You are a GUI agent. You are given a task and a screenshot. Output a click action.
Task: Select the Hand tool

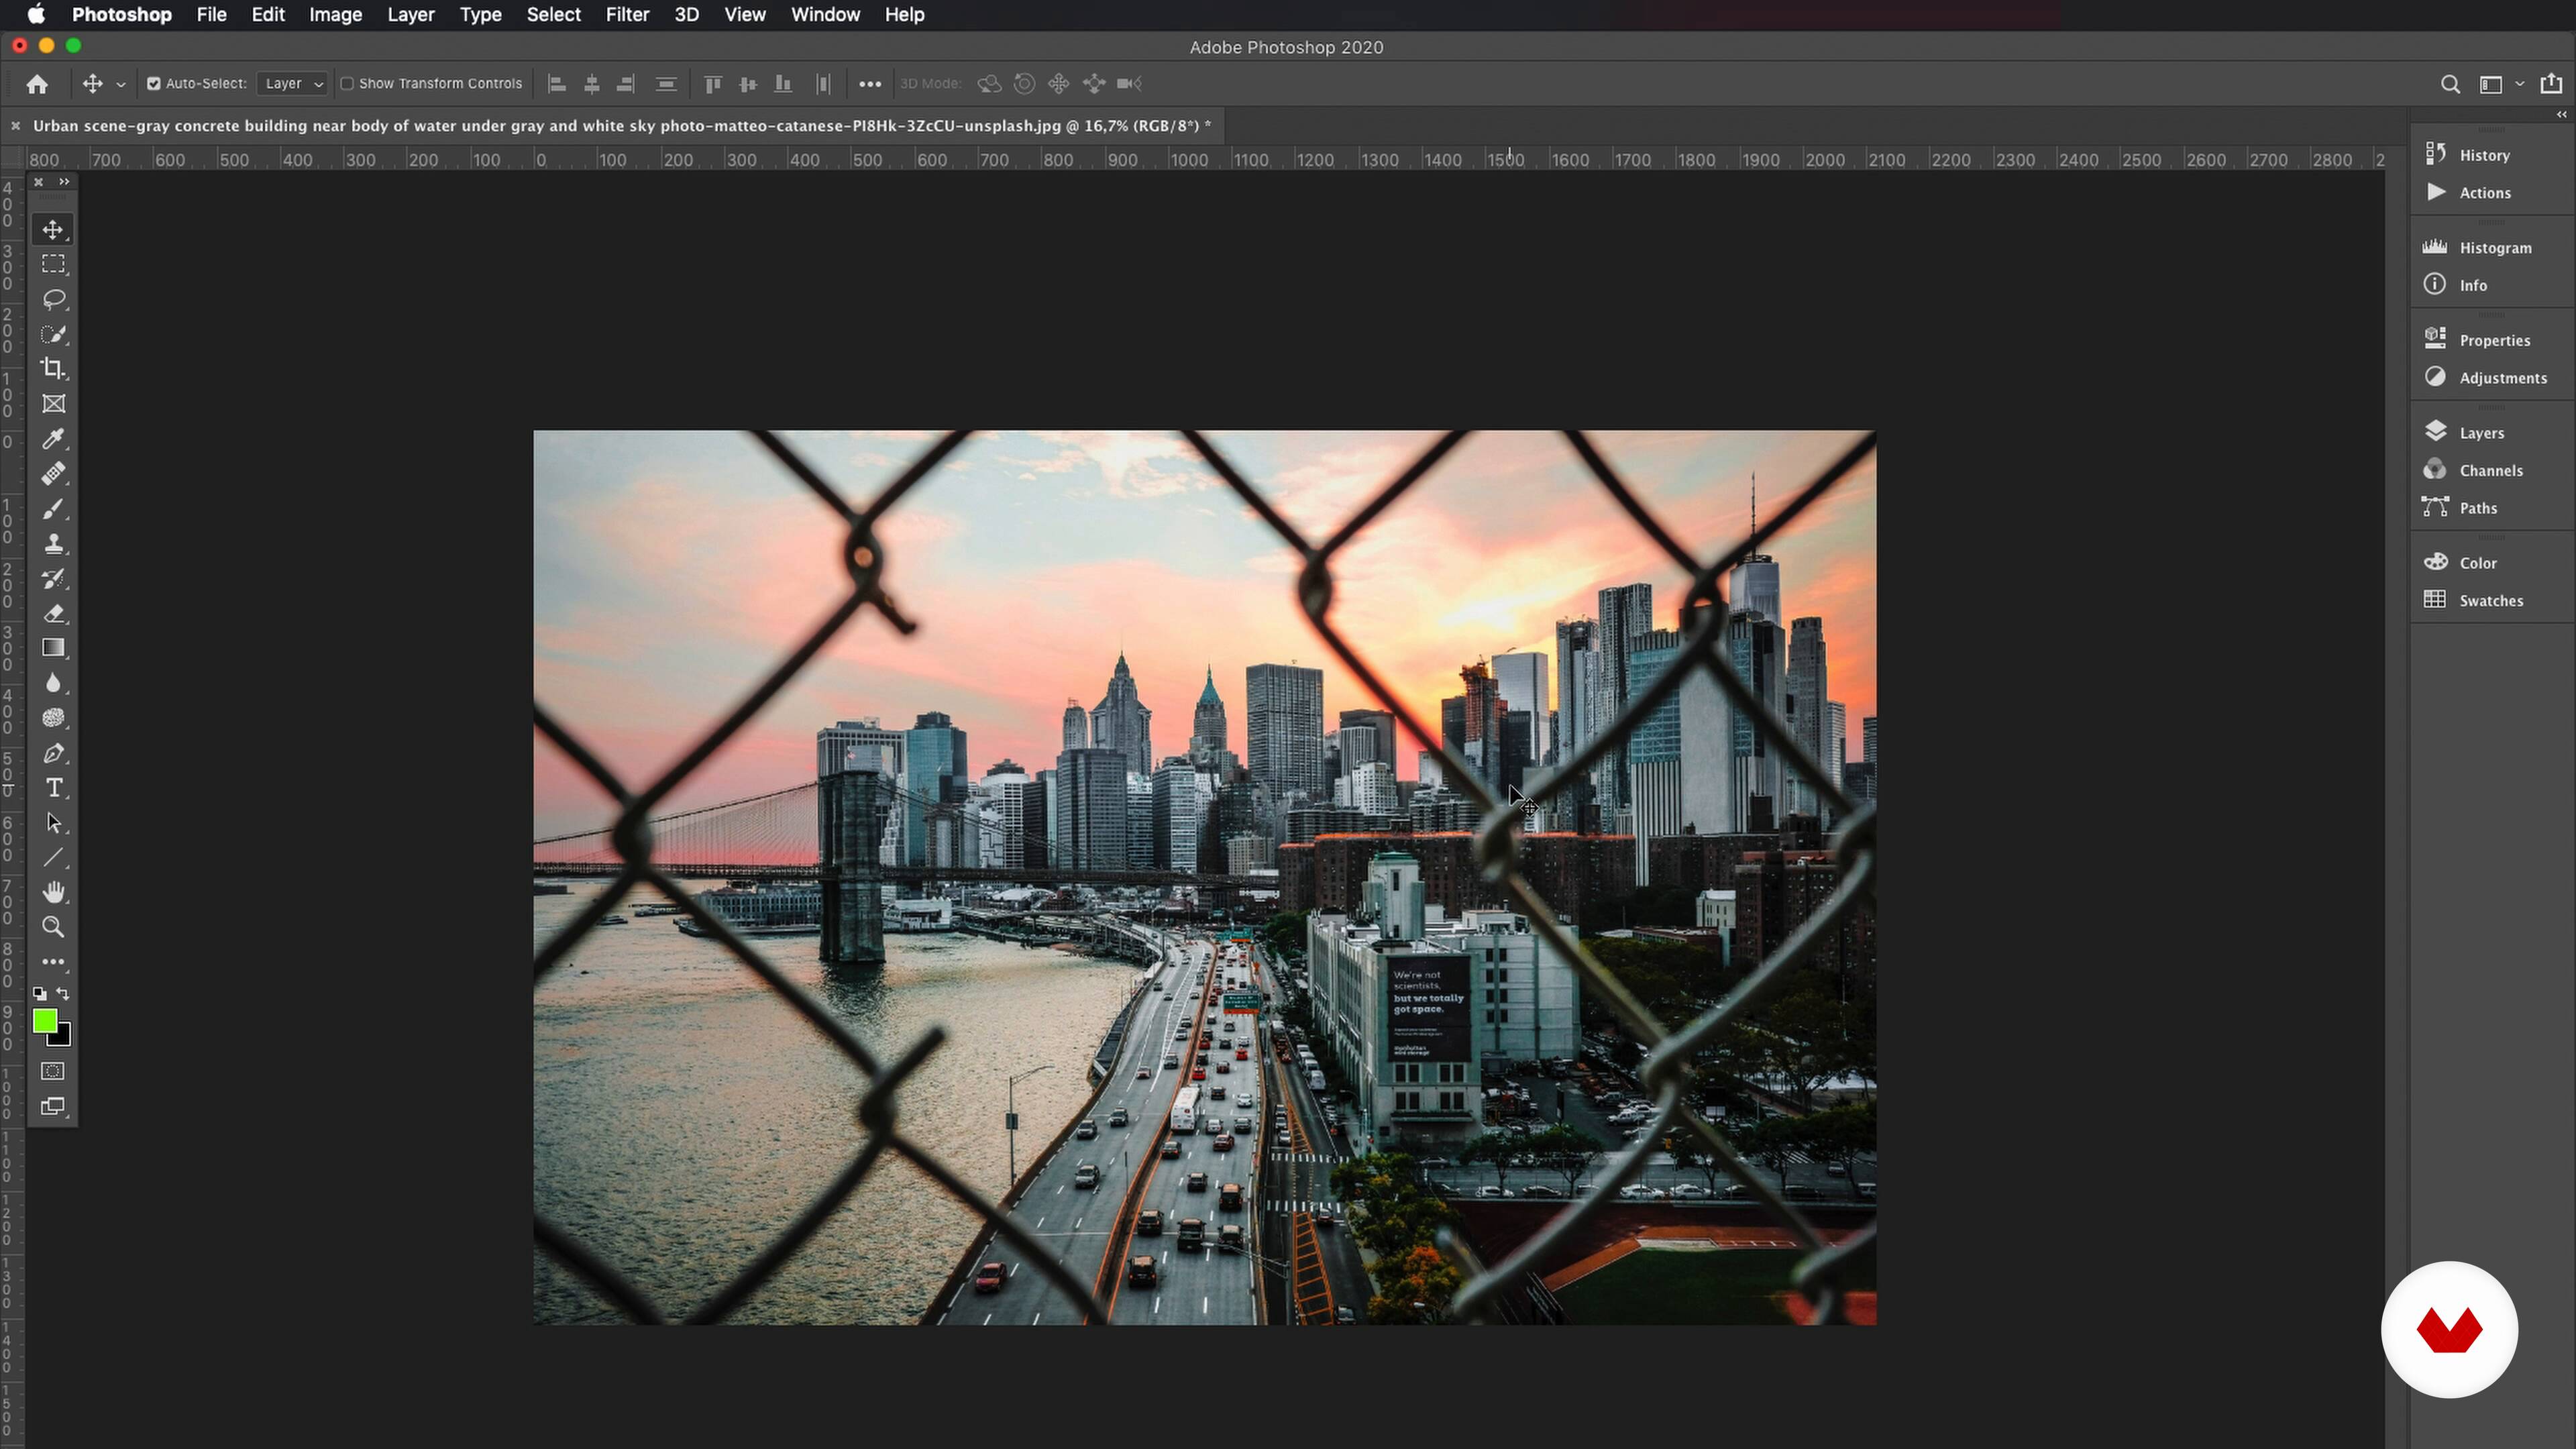click(53, 892)
